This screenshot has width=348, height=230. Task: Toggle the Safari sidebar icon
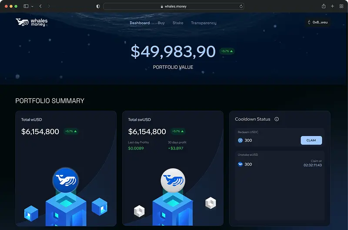(26, 6)
